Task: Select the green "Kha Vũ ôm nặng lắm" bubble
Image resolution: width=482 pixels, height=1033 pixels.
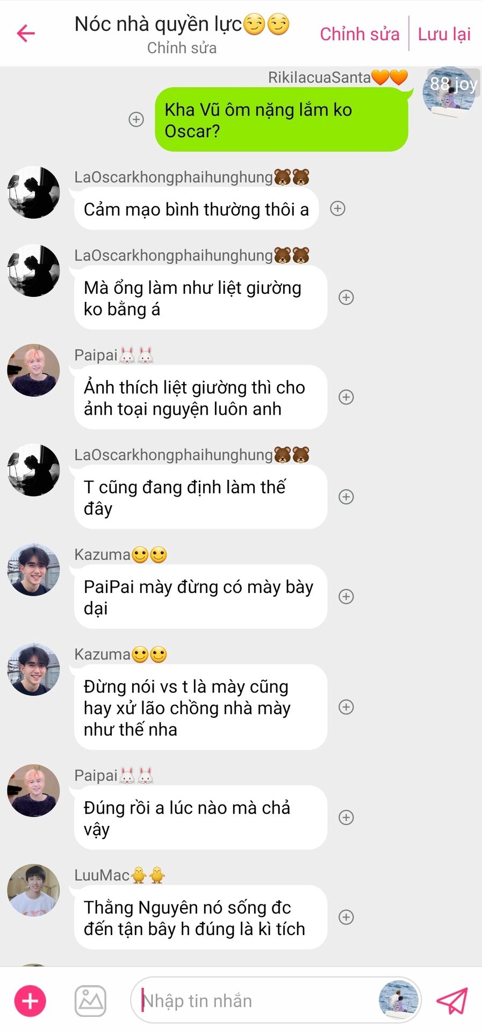Action: click(282, 119)
